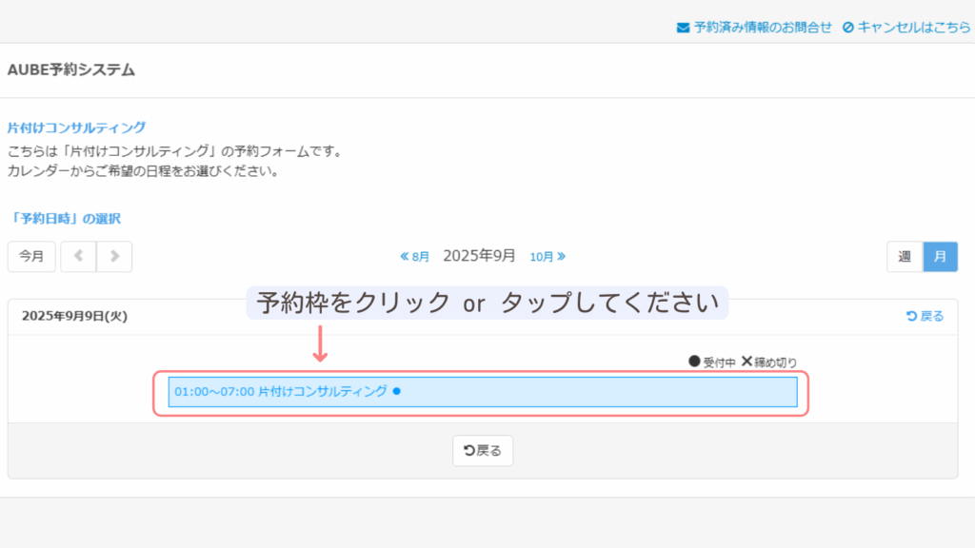975x548 pixels.
Task: Select the 01:00～07:00 片付けコンサルティング slot
Action: (483, 392)
